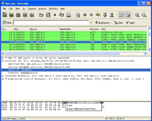Open a capture file folder icon
The image size is (152, 121).
pyautogui.click(x=41, y=15)
